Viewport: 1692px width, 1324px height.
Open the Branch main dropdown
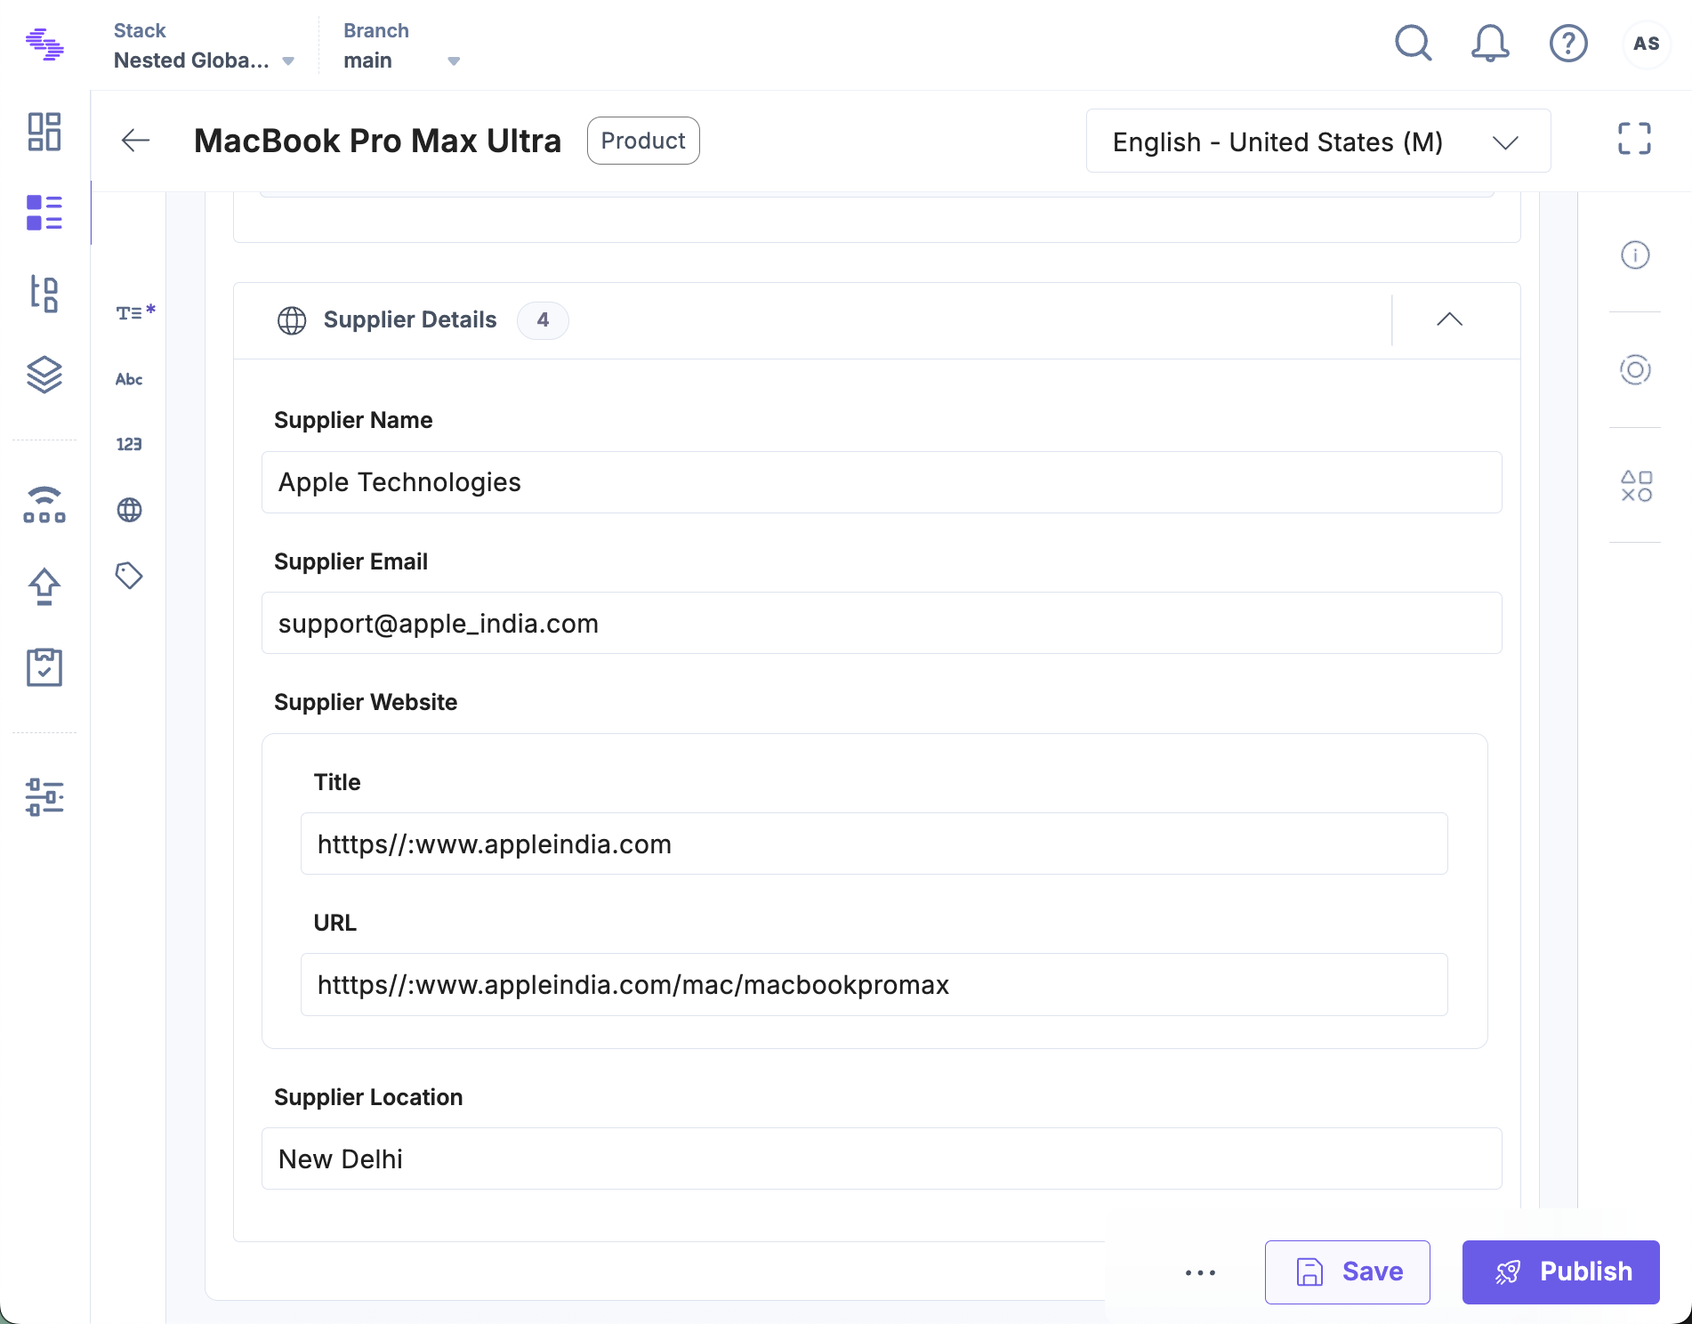(402, 45)
